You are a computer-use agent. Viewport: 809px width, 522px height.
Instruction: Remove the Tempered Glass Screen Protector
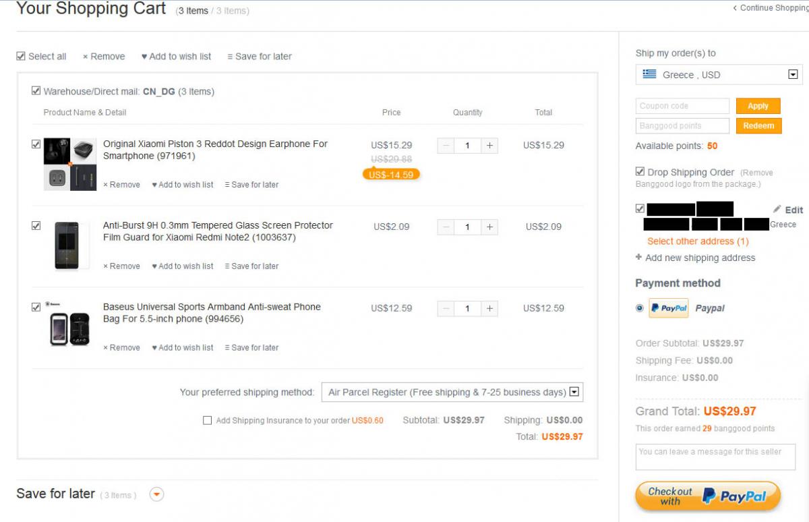click(121, 266)
